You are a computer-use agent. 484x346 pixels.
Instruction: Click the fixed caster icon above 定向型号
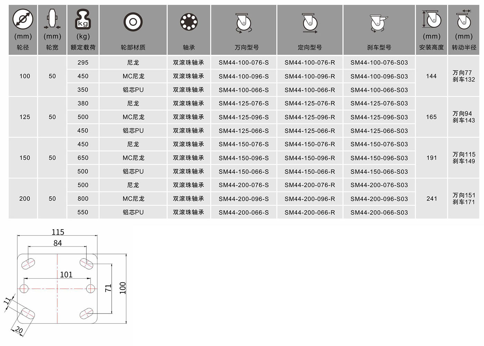click(310, 23)
